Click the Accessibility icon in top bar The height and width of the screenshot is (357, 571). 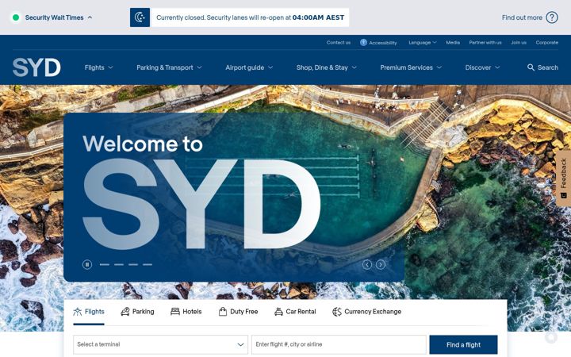click(x=363, y=42)
